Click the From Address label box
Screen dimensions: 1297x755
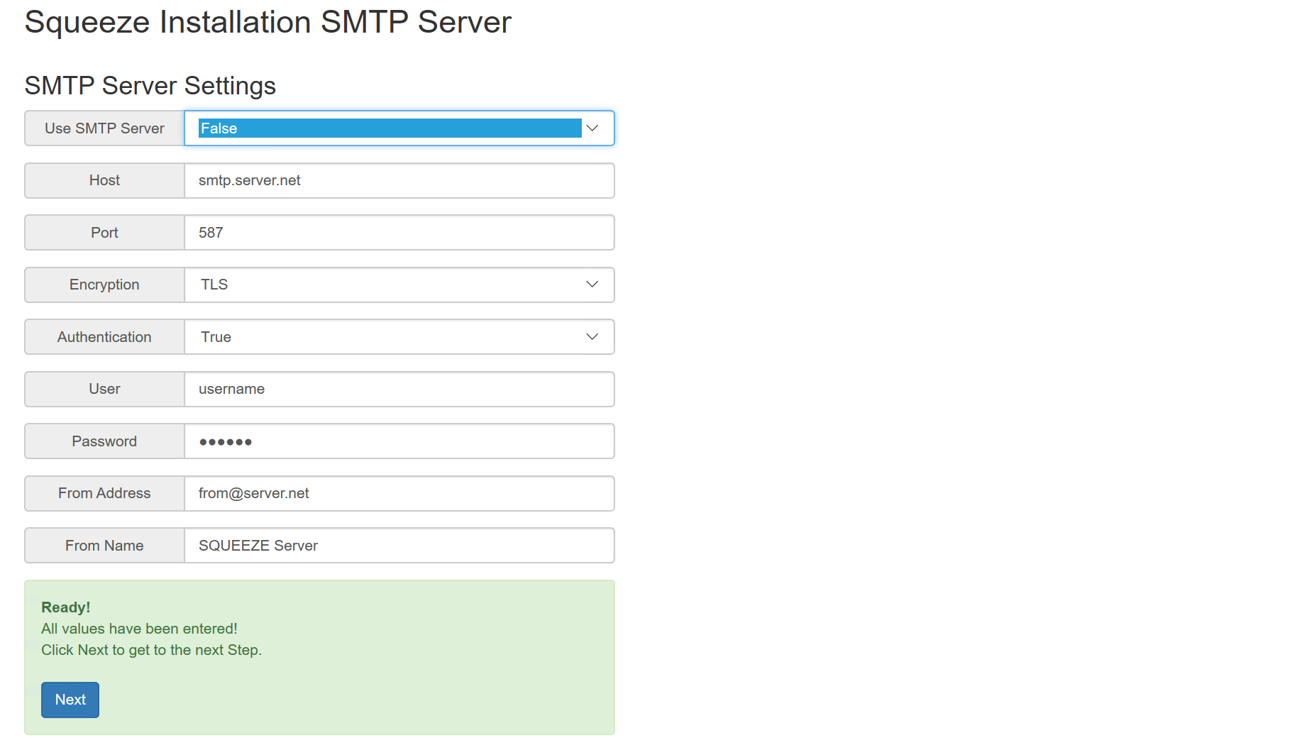104,494
